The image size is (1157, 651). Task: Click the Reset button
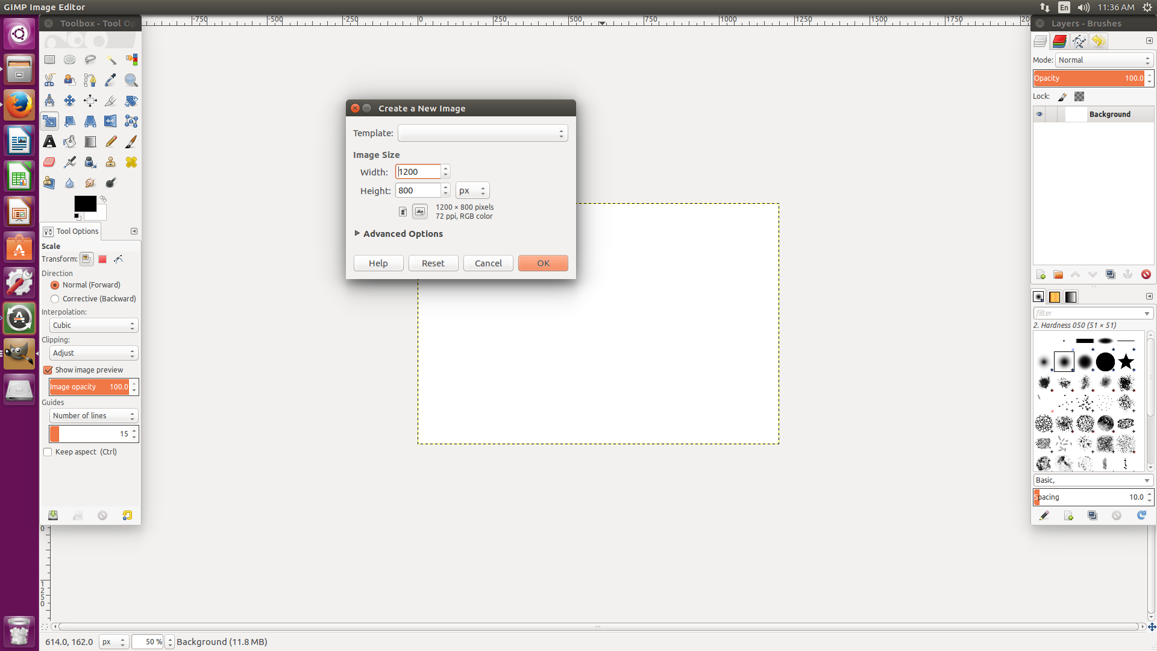(433, 262)
